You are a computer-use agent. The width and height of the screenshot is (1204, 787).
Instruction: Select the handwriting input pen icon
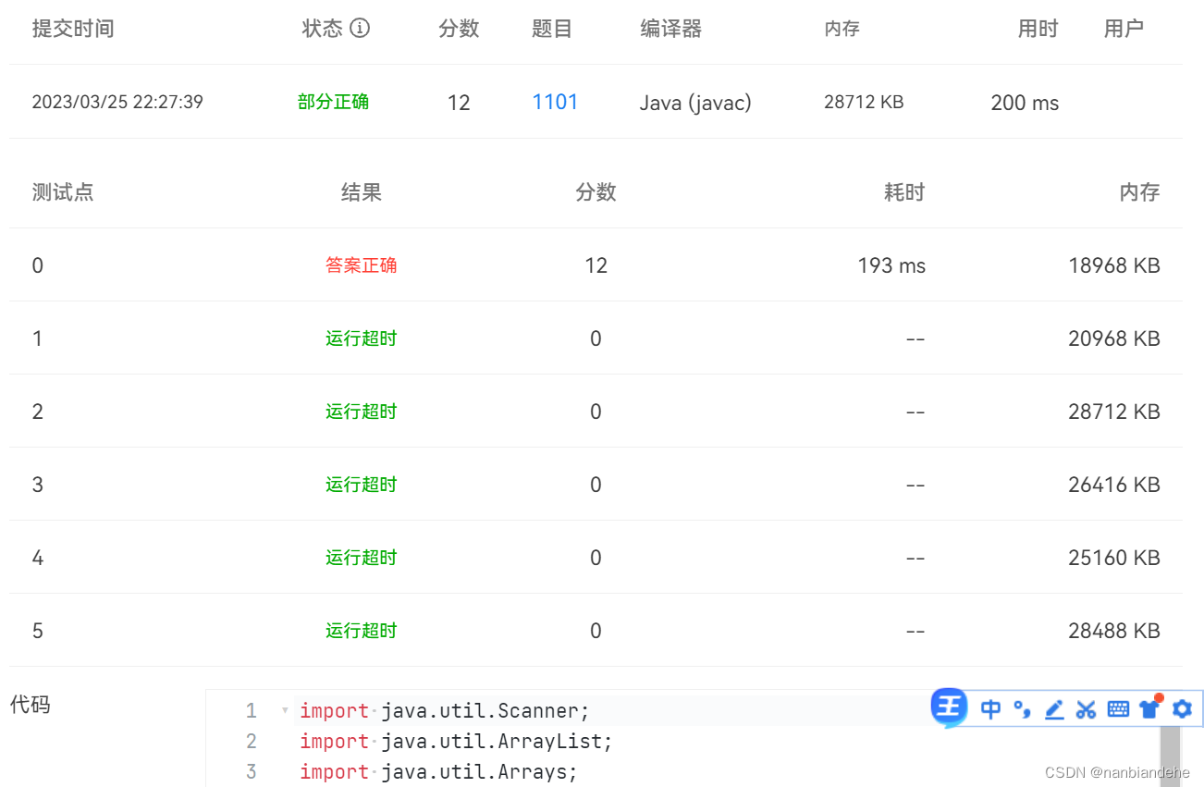1053,707
